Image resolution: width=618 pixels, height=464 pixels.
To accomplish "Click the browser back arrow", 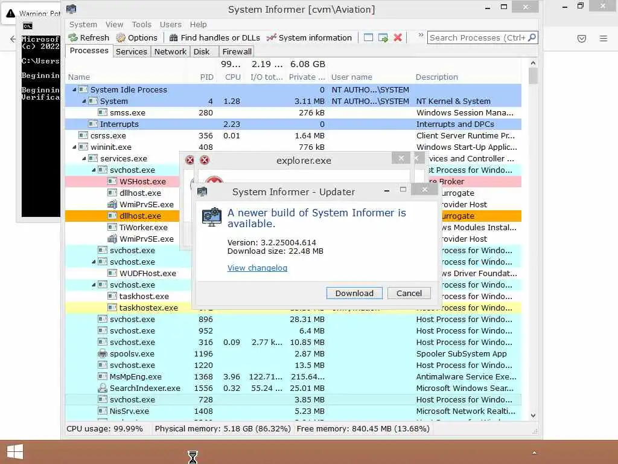I will click(13, 39).
